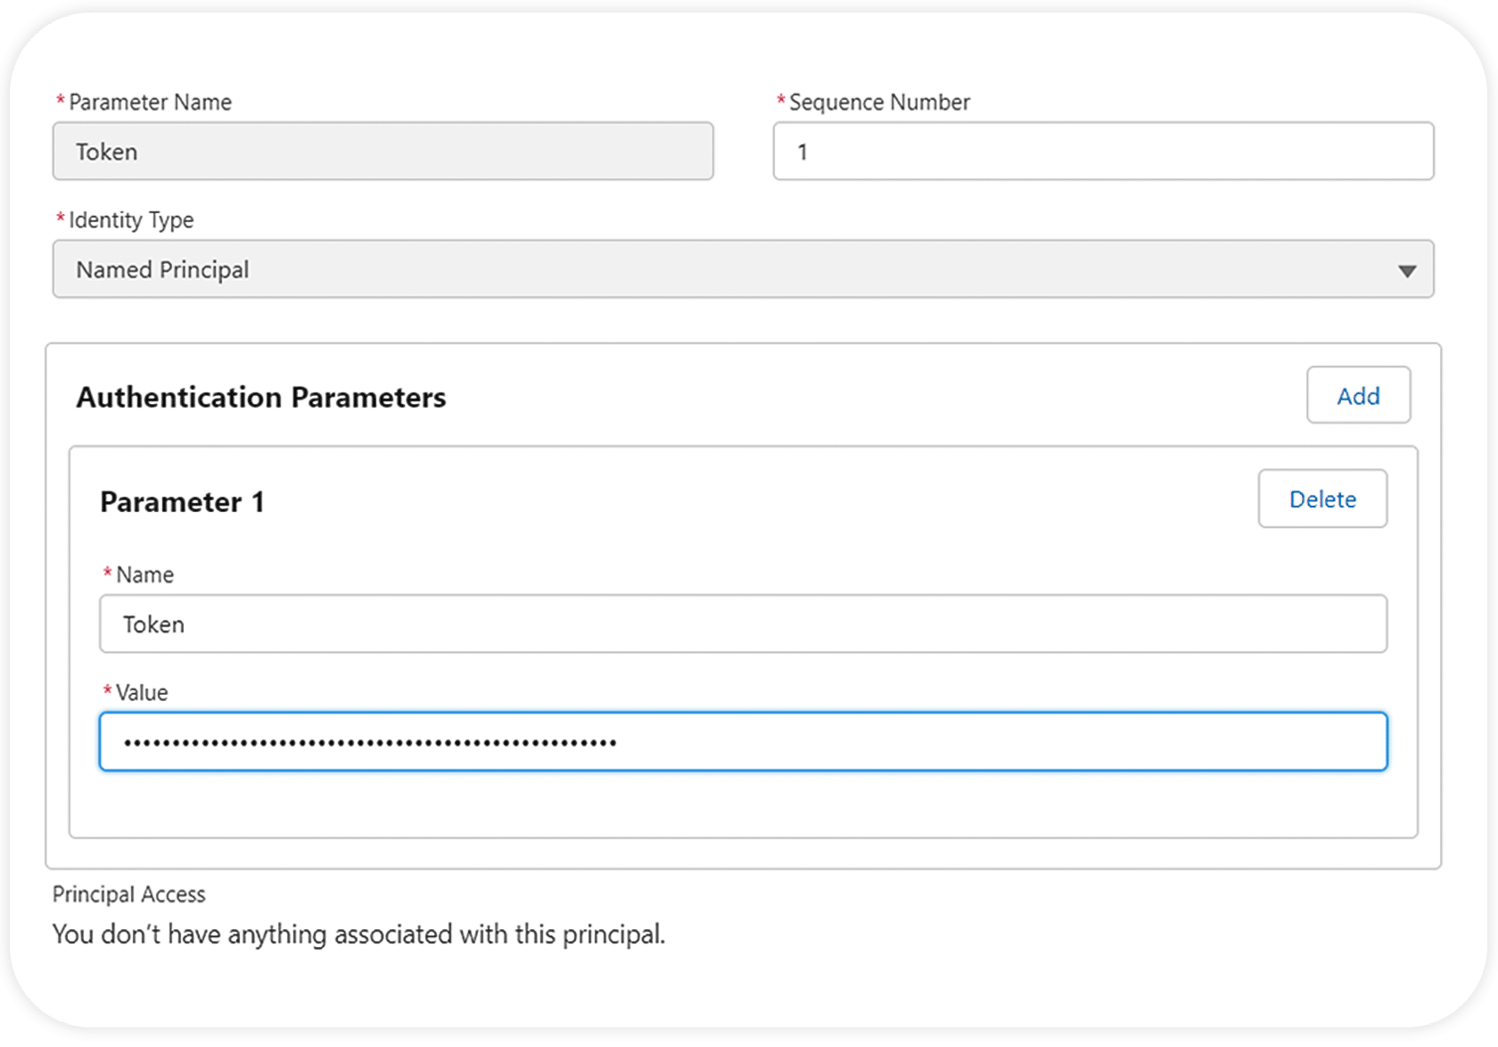This screenshot has width=1498, height=1047.
Task: Click the masked Value input field
Action: point(743,742)
